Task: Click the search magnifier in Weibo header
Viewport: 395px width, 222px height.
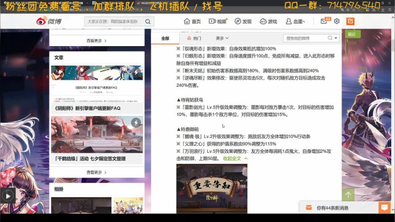Action: pos(148,21)
